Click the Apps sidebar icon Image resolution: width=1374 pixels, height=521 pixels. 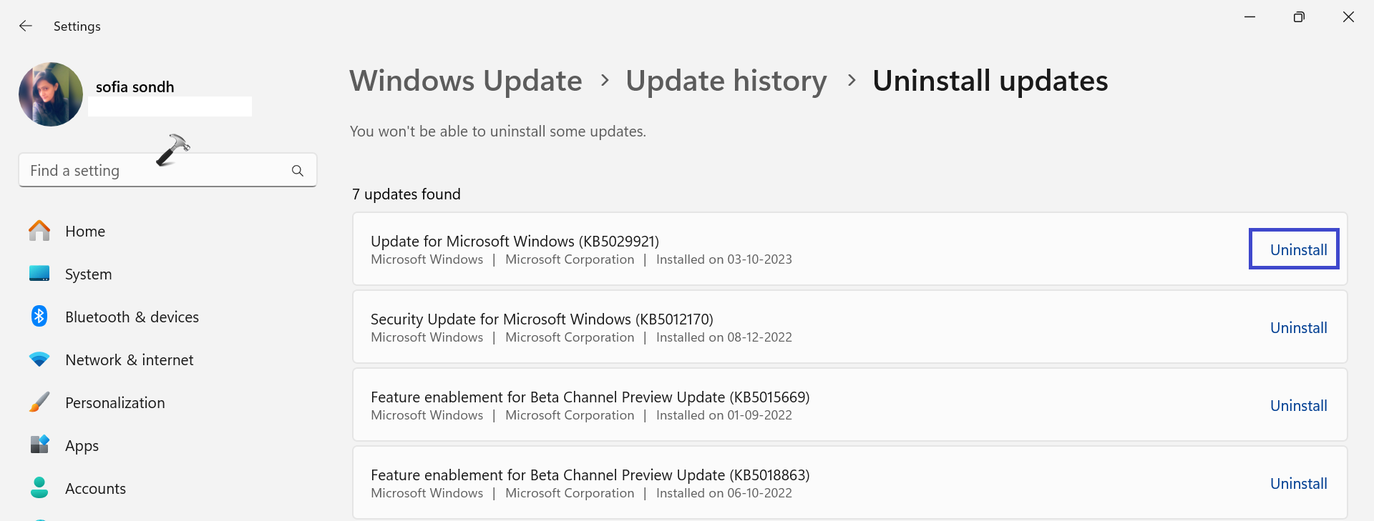pos(39,445)
